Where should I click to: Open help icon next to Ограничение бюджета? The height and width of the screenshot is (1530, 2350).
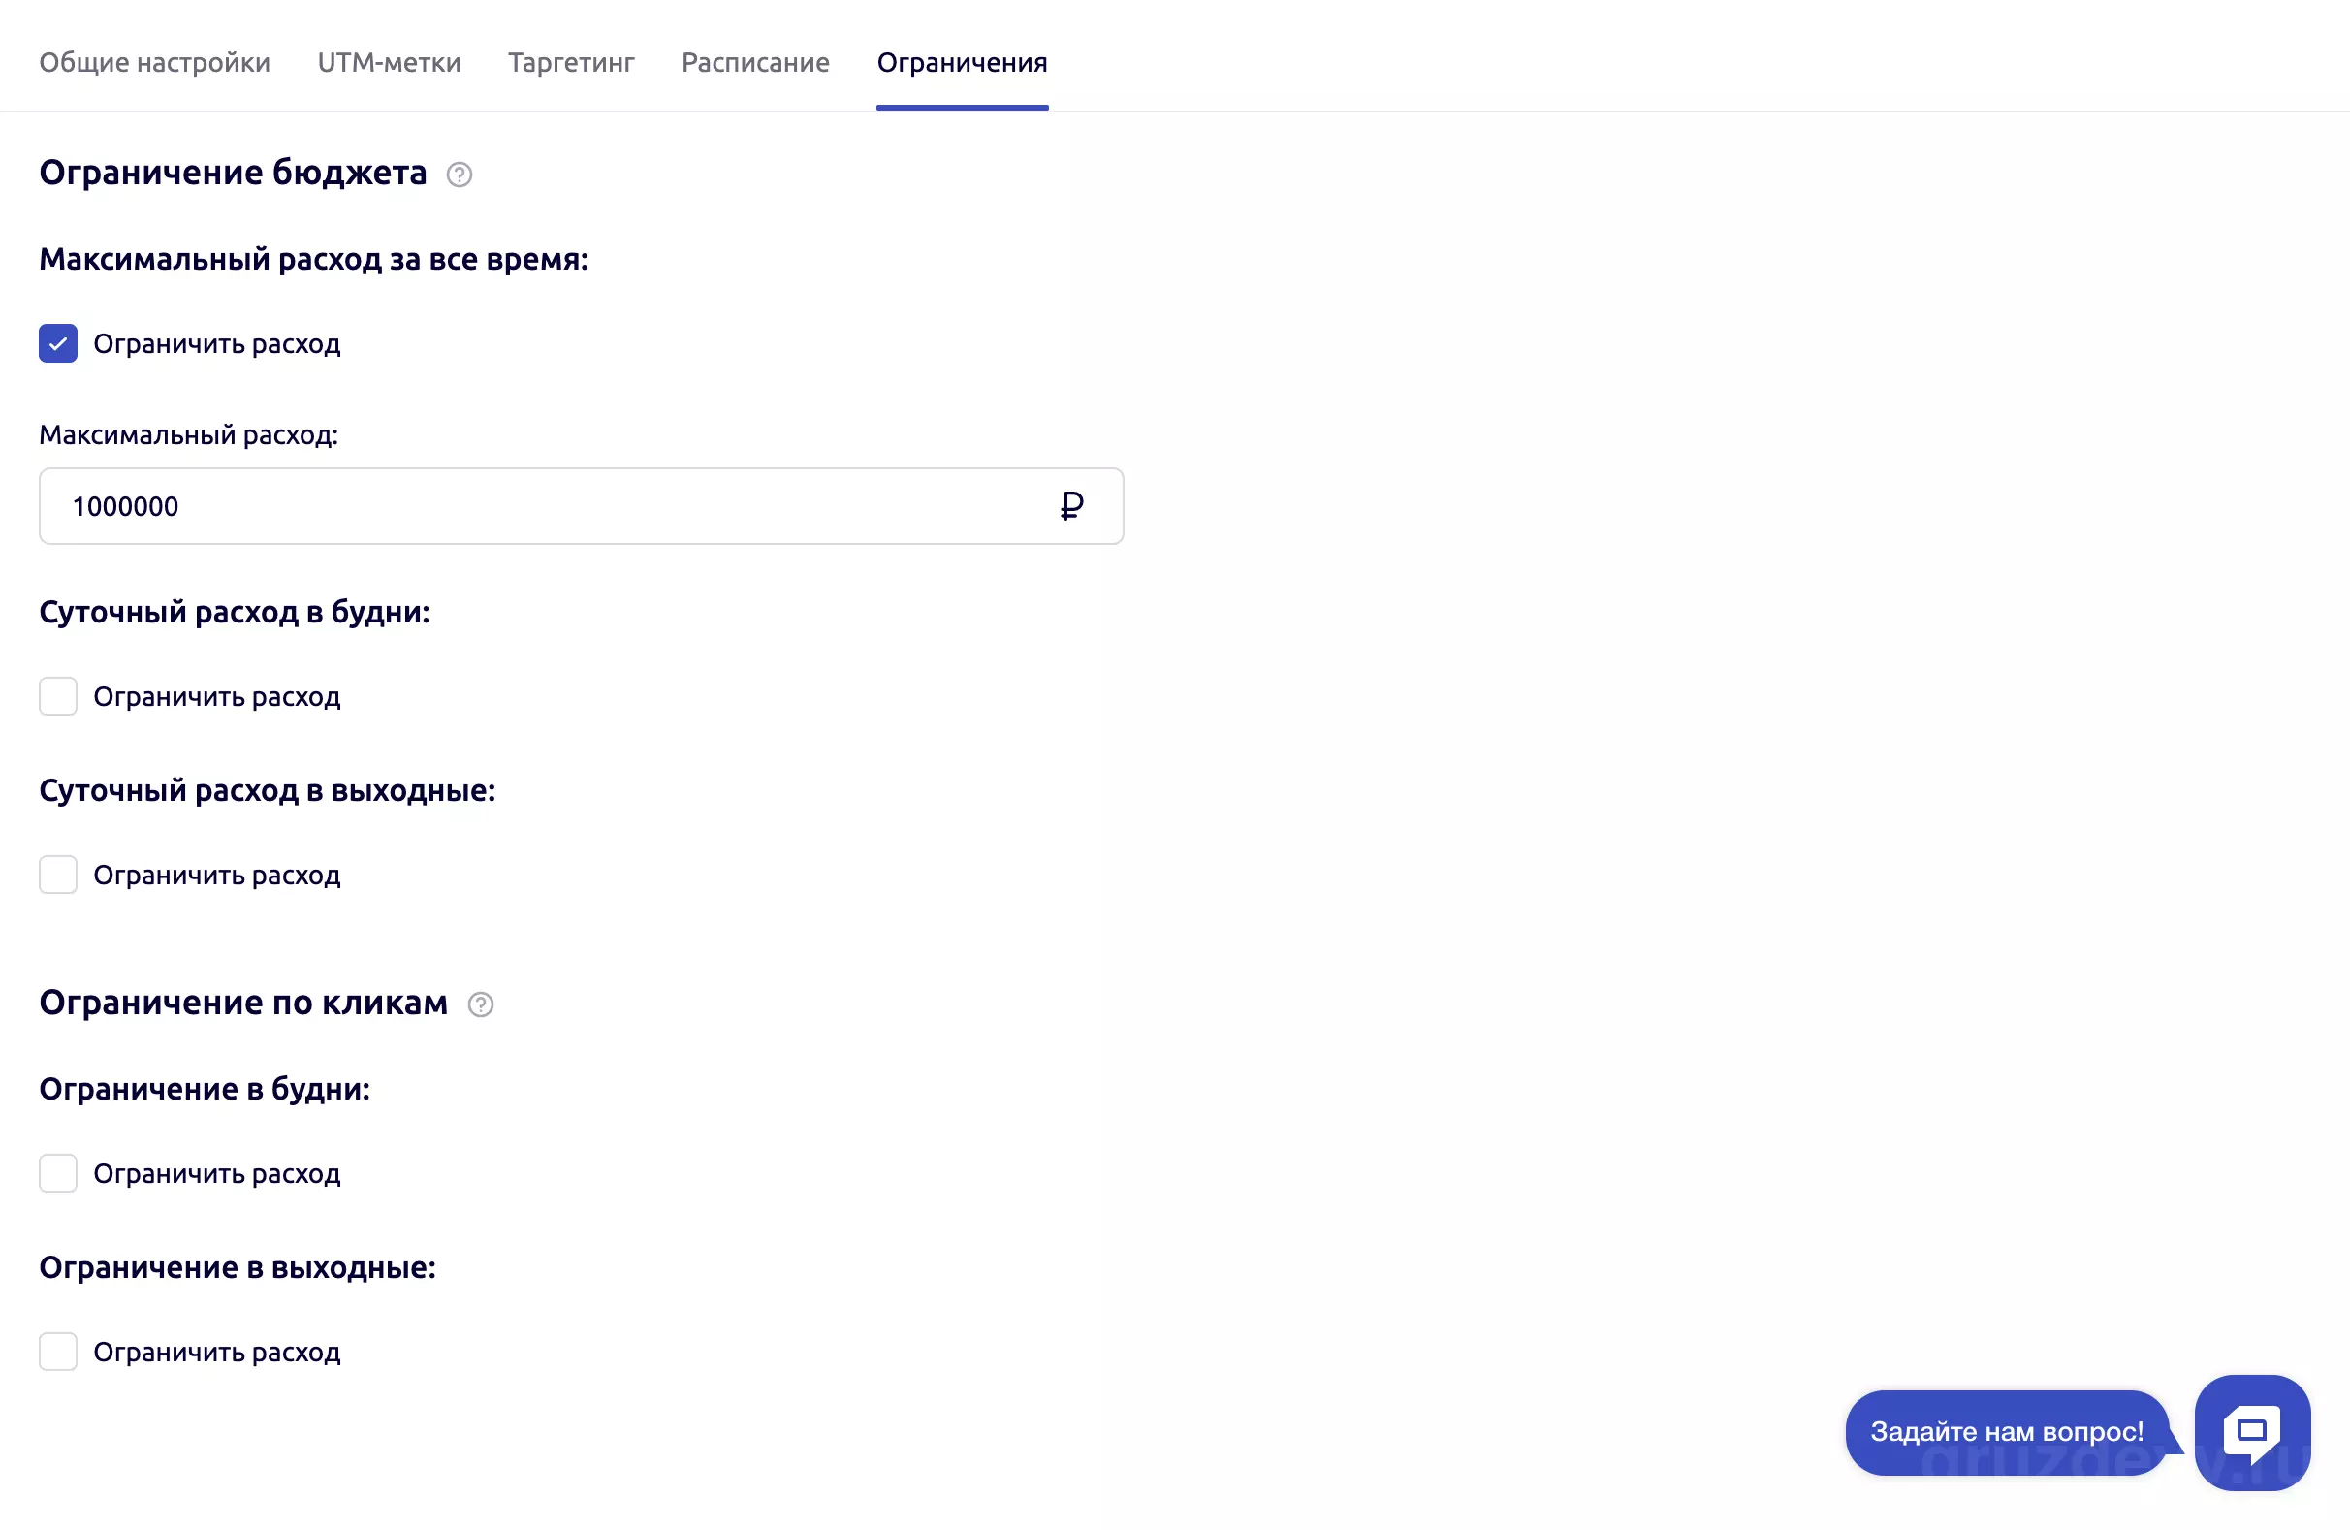click(460, 175)
